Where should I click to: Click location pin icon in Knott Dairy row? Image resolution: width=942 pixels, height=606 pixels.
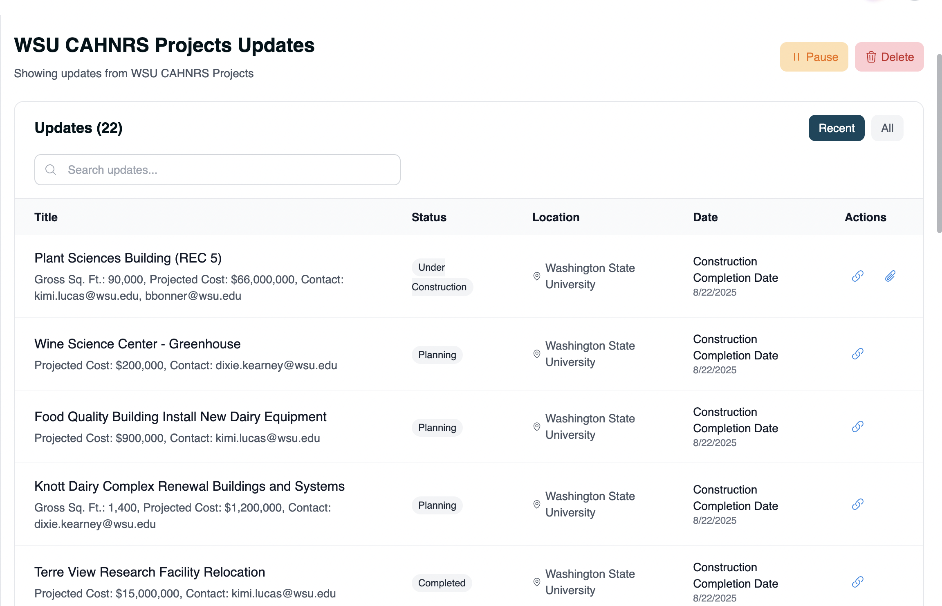[537, 505]
